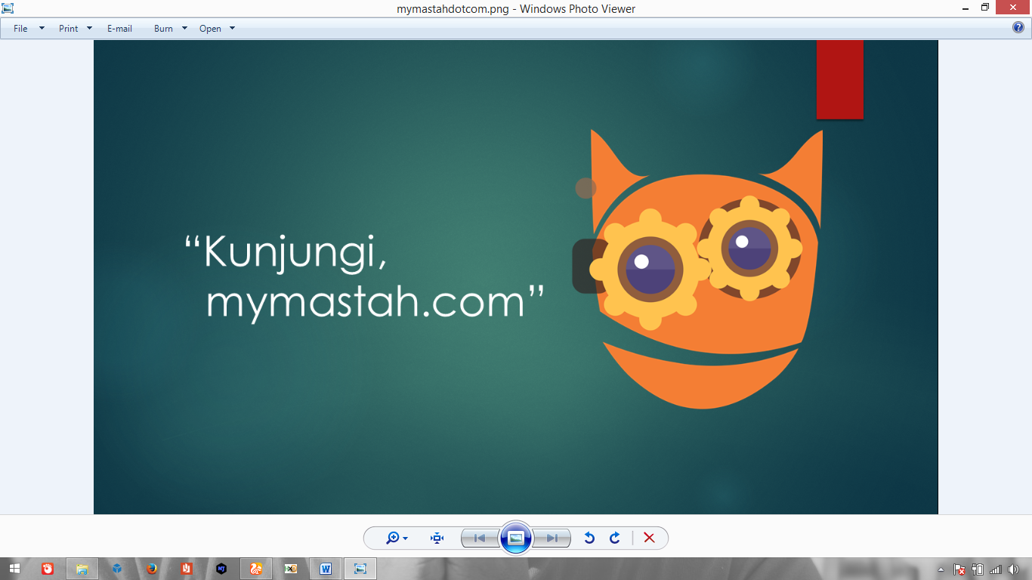This screenshot has width=1032, height=580.
Task: Open the blue cube app on taskbar
Action: click(116, 569)
